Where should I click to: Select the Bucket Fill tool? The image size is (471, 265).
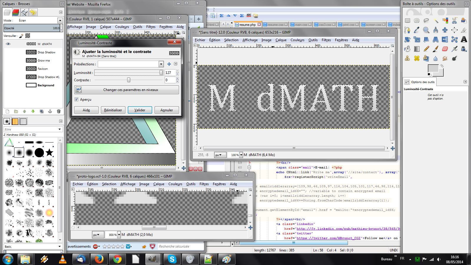click(x=407, y=49)
